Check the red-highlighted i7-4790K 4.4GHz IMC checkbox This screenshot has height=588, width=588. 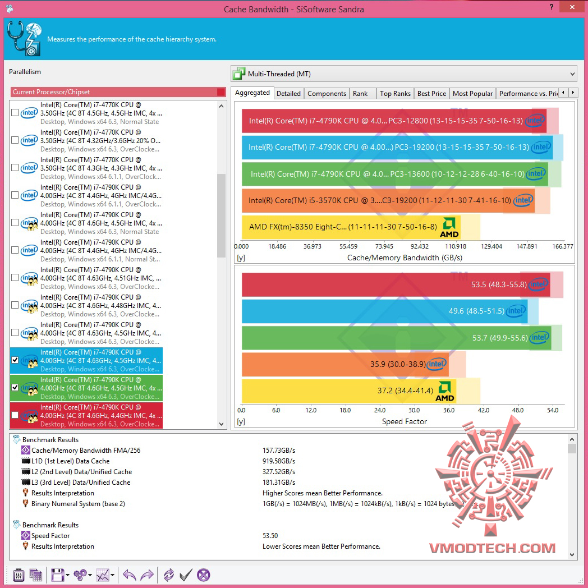[15, 415]
